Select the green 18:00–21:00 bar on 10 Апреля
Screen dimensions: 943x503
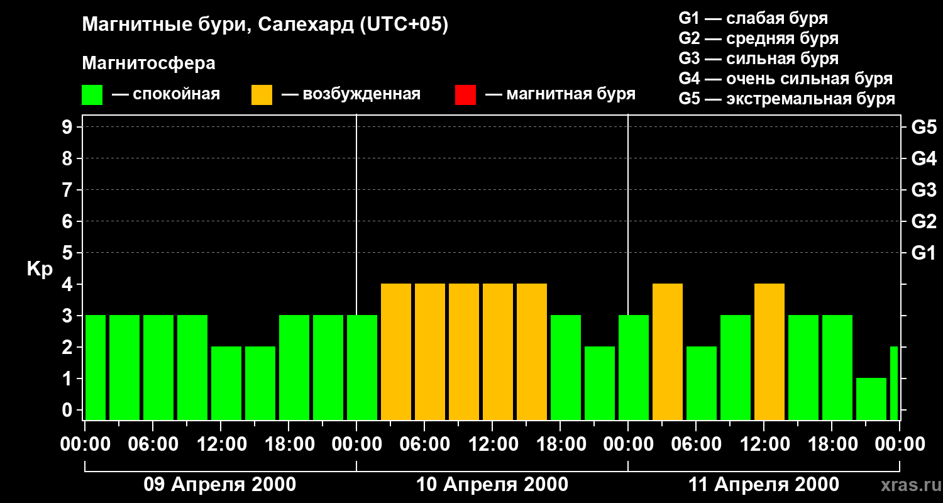point(566,367)
